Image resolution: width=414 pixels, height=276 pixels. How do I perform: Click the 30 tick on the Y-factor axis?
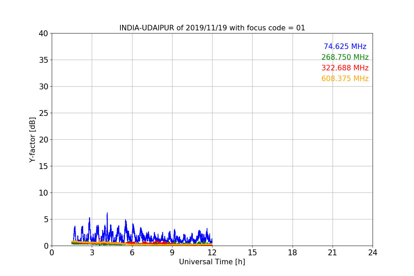(43, 87)
